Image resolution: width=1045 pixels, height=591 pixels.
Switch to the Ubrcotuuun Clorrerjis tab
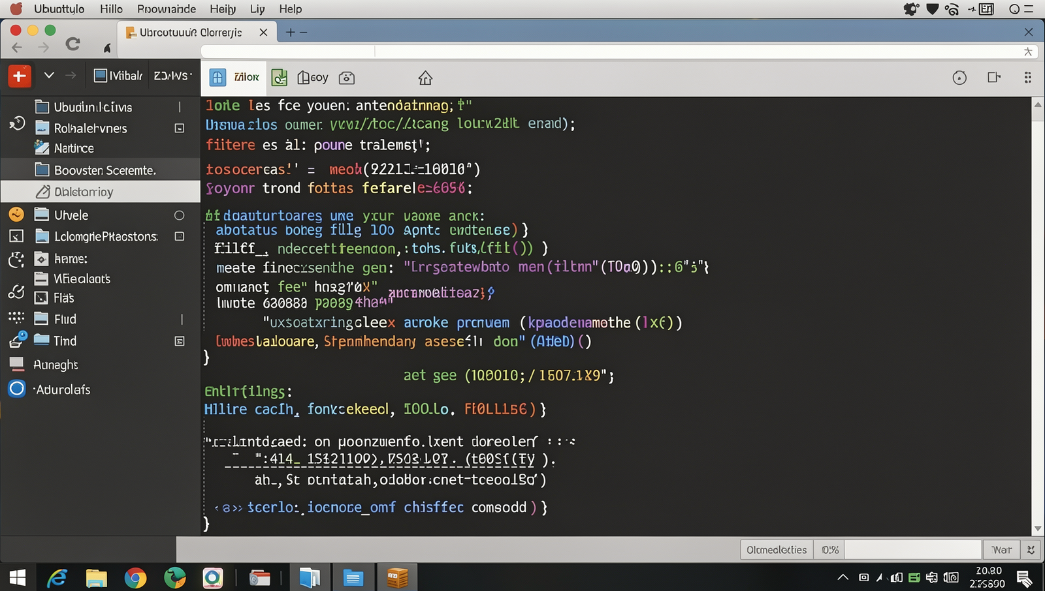(x=196, y=32)
